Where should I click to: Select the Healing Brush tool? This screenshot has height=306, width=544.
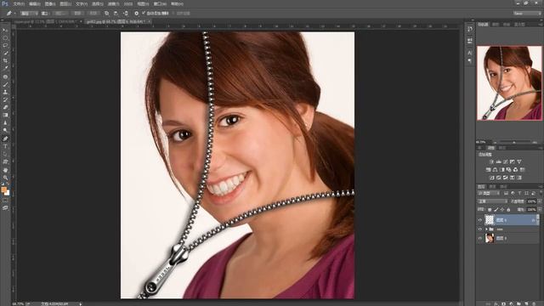tap(5, 76)
